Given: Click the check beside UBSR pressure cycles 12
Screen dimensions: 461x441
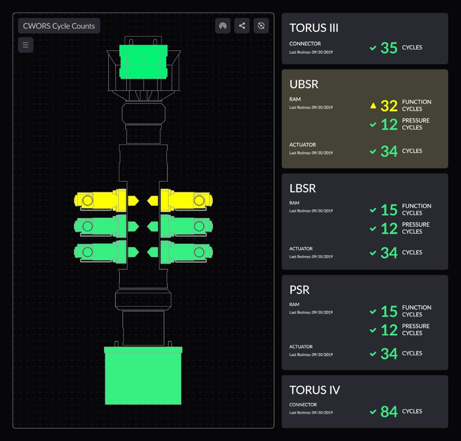Looking at the screenshot, I should 373,124.
